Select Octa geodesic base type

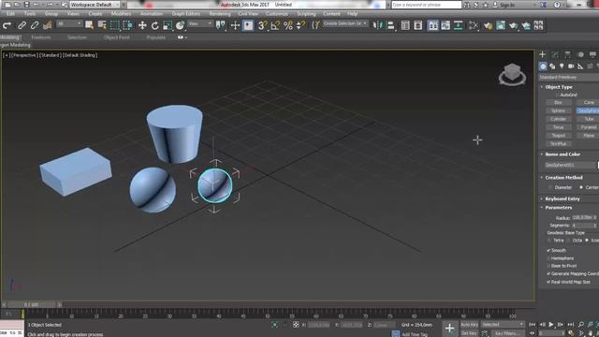coord(568,241)
